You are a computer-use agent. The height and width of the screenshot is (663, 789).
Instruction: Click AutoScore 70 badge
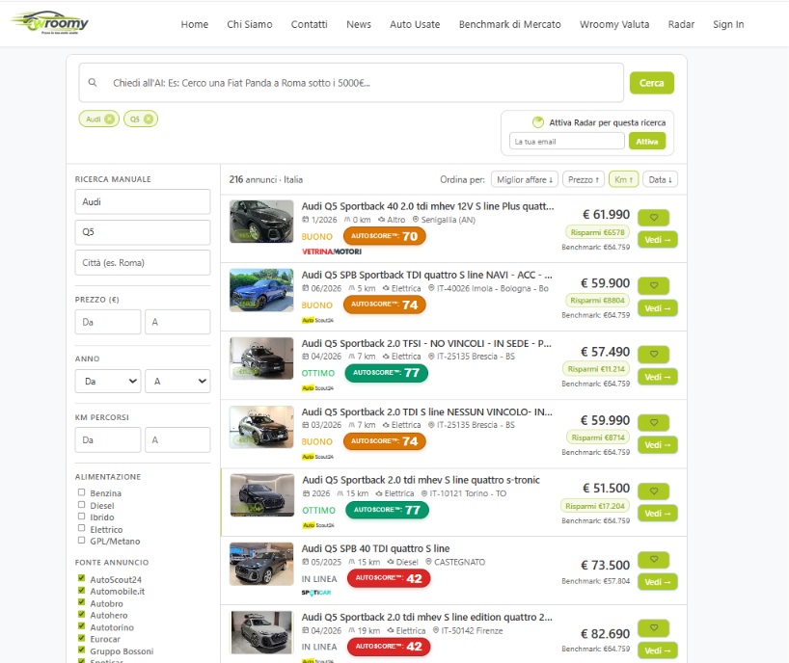385,236
